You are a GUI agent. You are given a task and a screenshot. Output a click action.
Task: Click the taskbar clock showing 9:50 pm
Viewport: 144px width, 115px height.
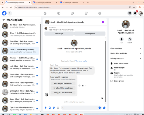tap(136, 114)
